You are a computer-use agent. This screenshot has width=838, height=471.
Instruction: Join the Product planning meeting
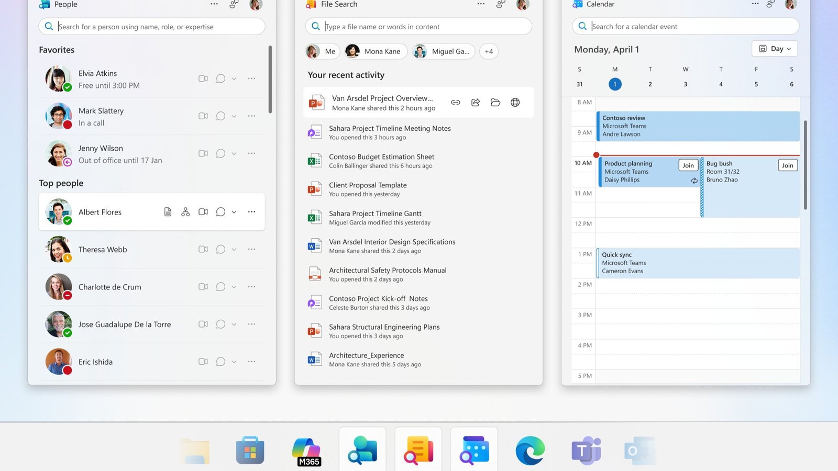[688, 165]
